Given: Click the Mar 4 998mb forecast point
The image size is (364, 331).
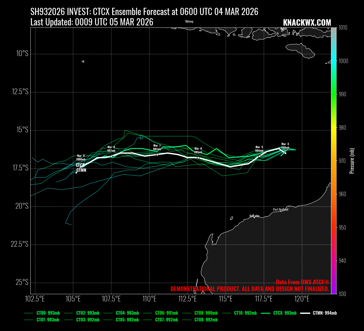Looking at the screenshot, I should point(285,153).
